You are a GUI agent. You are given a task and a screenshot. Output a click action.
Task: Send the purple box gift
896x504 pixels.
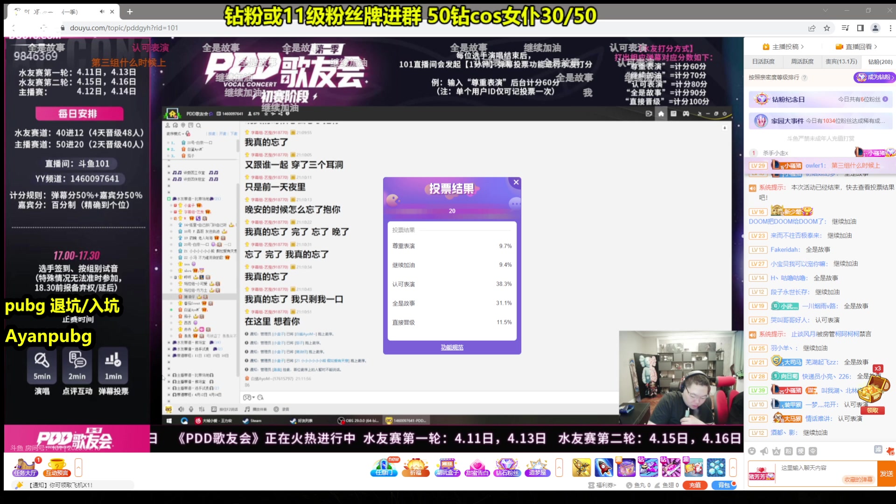pyautogui.click(x=626, y=467)
